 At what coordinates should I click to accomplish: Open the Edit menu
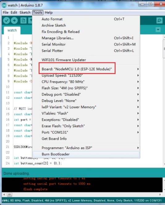point(14,13)
